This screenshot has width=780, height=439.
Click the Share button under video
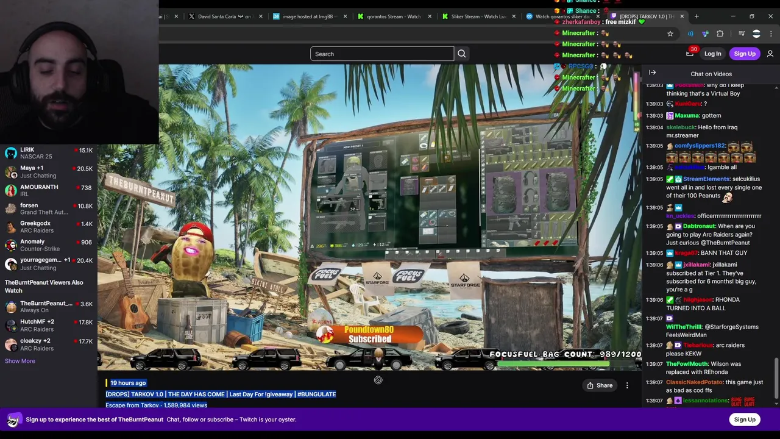pyautogui.click(x=600, y=385)
